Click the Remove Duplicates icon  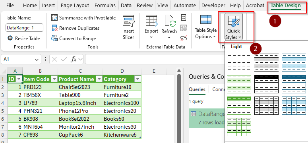click(54, 28)
